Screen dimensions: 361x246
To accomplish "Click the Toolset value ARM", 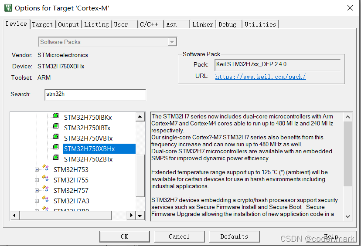I will coord(44,78).
